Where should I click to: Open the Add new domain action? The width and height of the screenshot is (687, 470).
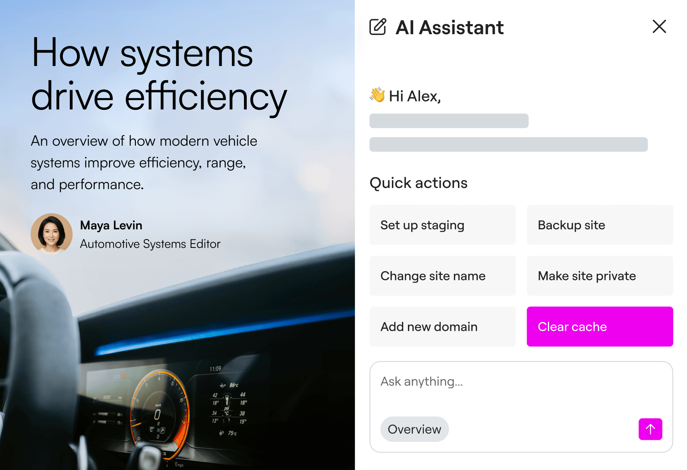[x=442, y=326]
